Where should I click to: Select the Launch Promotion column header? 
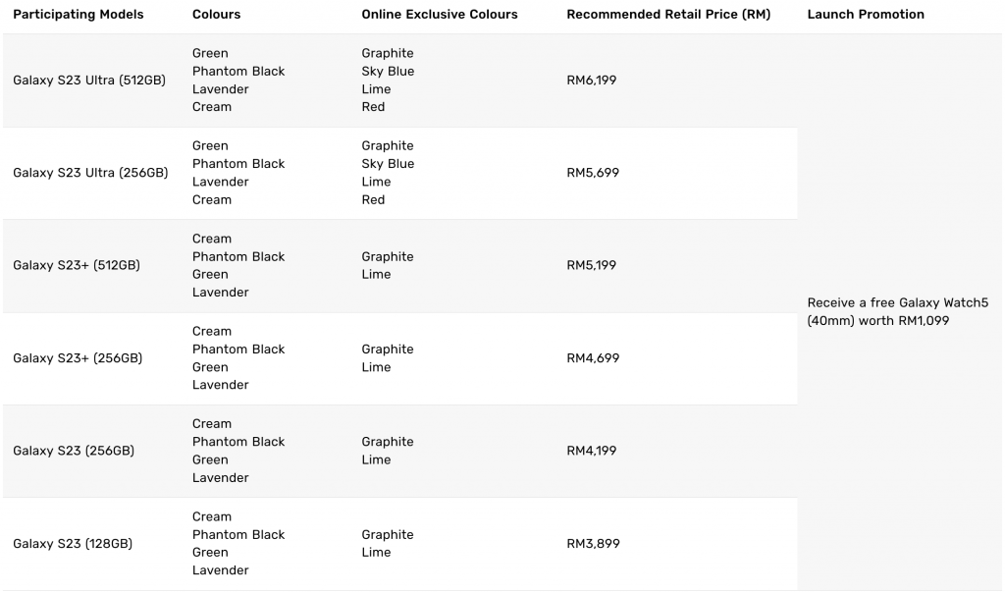pos(866,15)
